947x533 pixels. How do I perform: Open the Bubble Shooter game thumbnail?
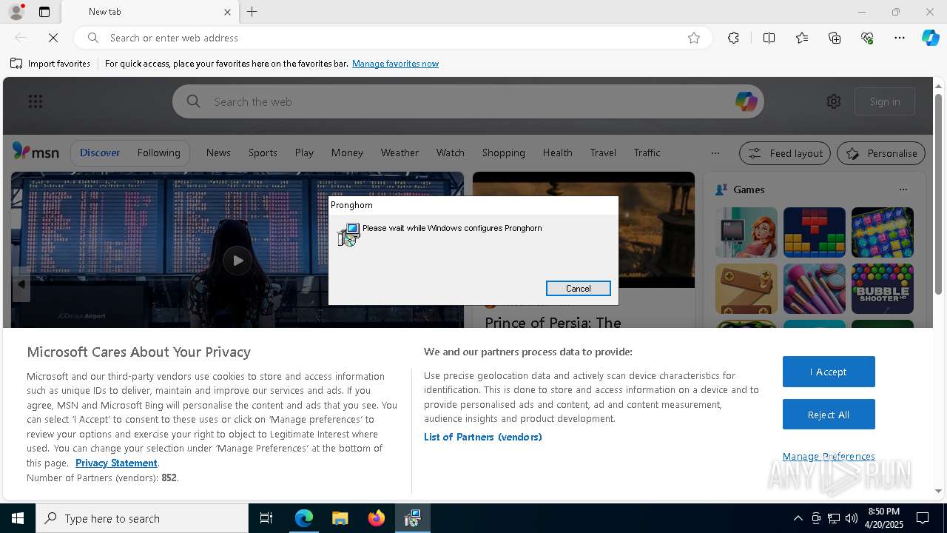point(882,289)
